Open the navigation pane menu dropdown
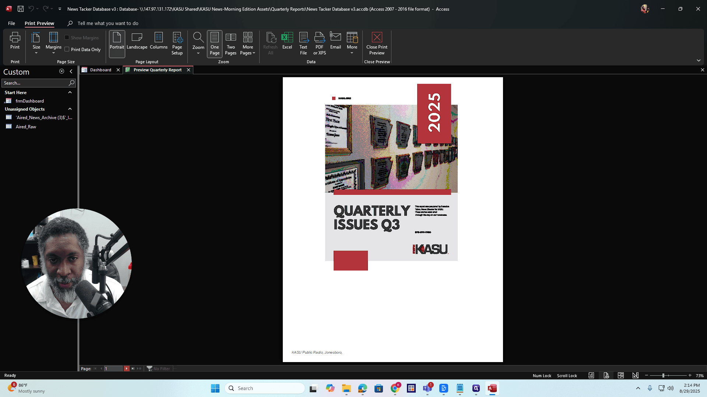 click(61, 71)
